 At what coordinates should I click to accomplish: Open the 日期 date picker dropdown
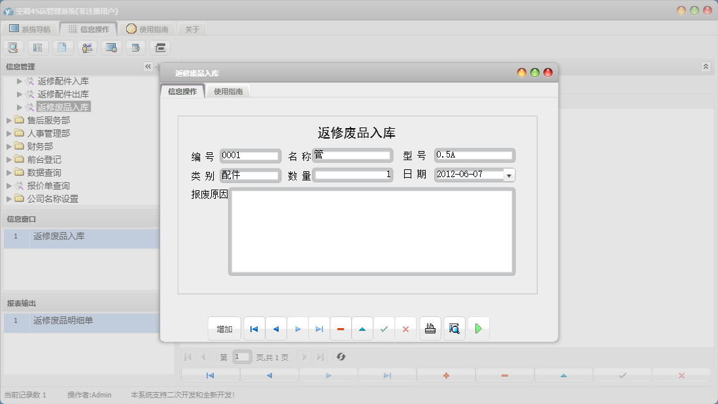(509, 175)
